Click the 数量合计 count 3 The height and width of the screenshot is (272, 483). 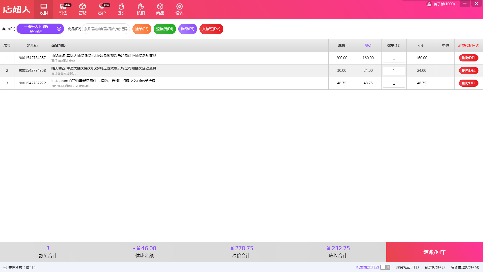pyautogui.click(x=48, y=248)
